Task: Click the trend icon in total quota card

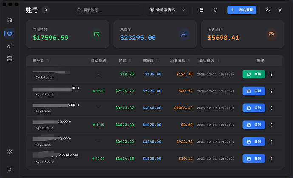Action: pos(184,34)
